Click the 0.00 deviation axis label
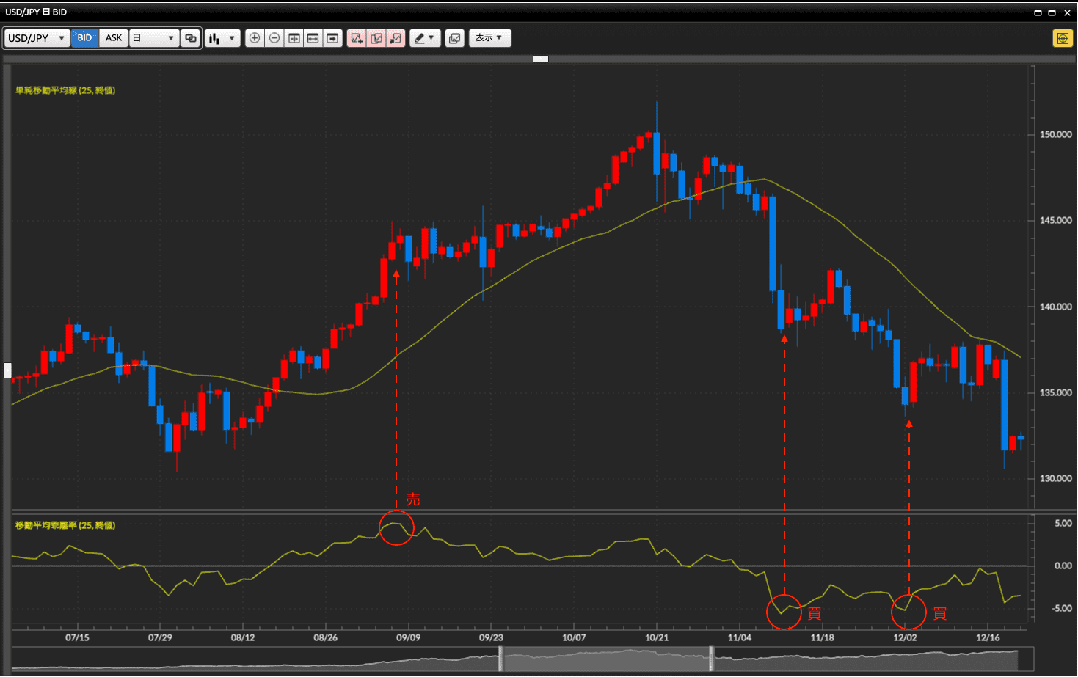Viewport: 1078px width, 677px height. (x=1063, y=566)
